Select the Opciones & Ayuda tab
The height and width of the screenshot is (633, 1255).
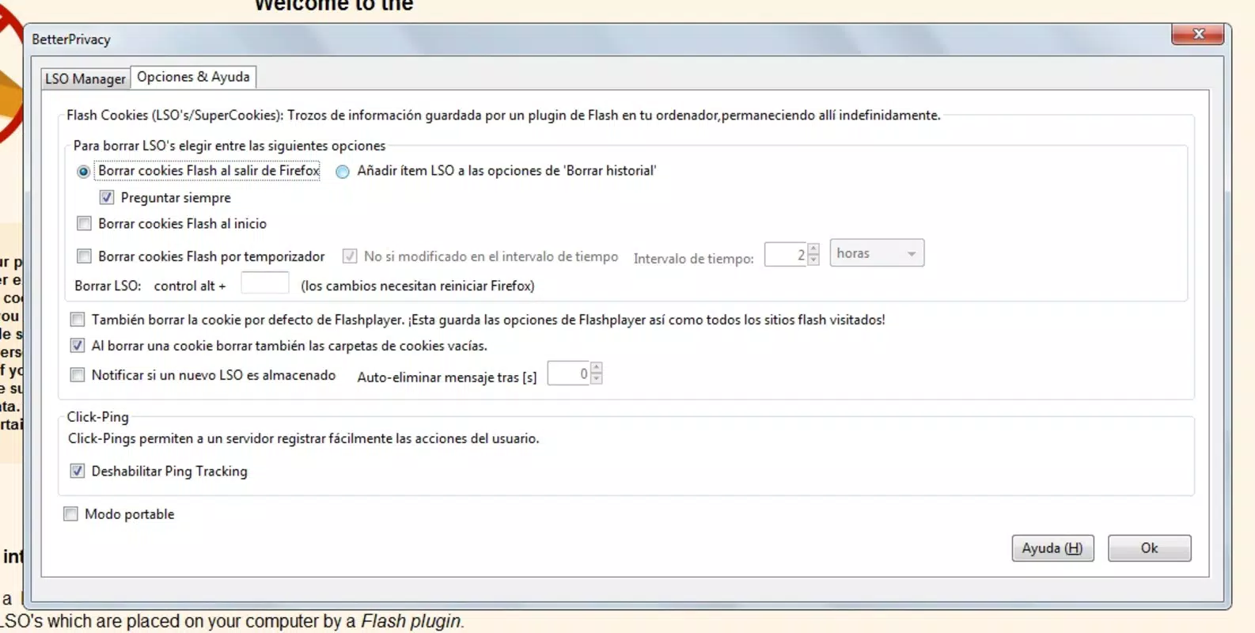point(193,77)
